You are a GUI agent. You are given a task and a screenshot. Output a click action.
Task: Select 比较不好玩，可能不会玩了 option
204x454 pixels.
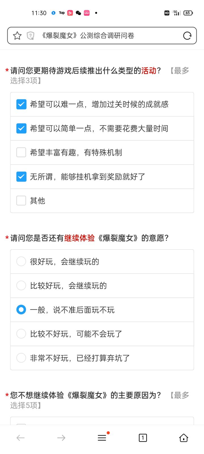click(x=21, y=334)
